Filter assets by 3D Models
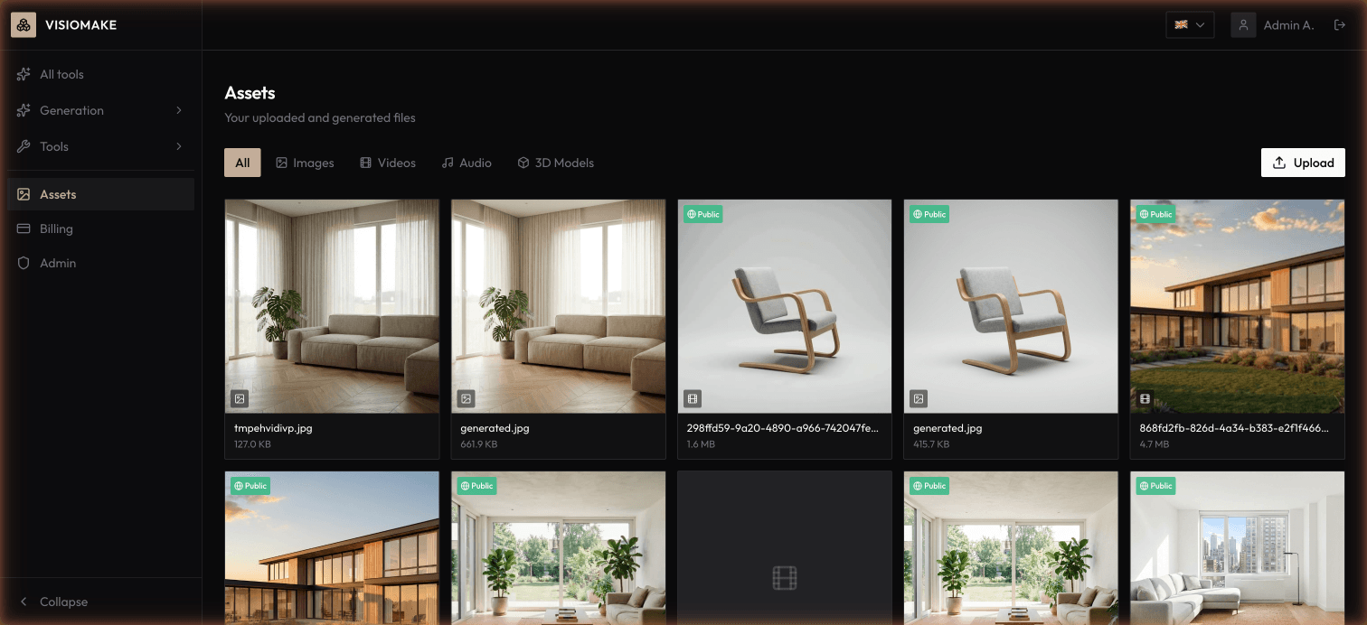 [x=555, y=163]
